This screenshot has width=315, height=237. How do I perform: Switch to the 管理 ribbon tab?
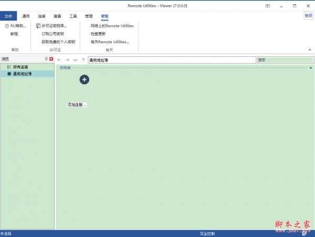[89, 16]
